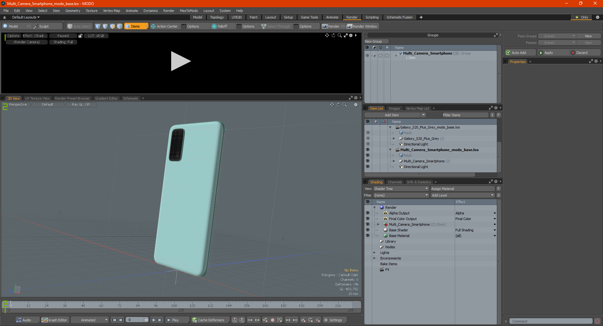Toggle visibility of the Multi_Camera_Smartphone group
The width and height of the screenshot is (603, 326).
[x=367, y=55]
